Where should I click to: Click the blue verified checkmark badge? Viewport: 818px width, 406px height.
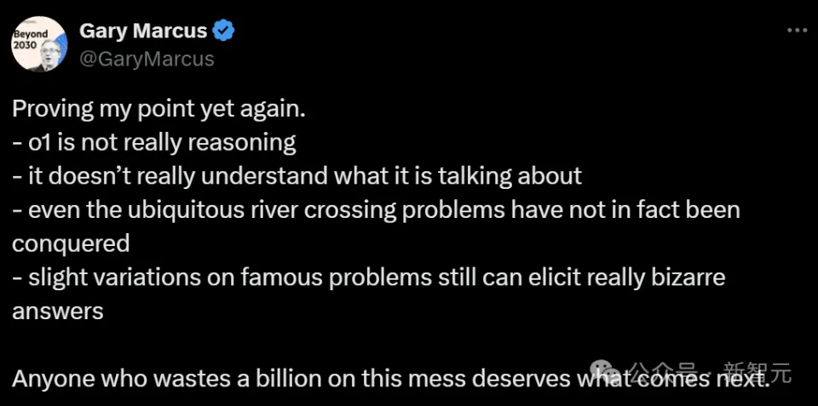(x=224, y=31)
